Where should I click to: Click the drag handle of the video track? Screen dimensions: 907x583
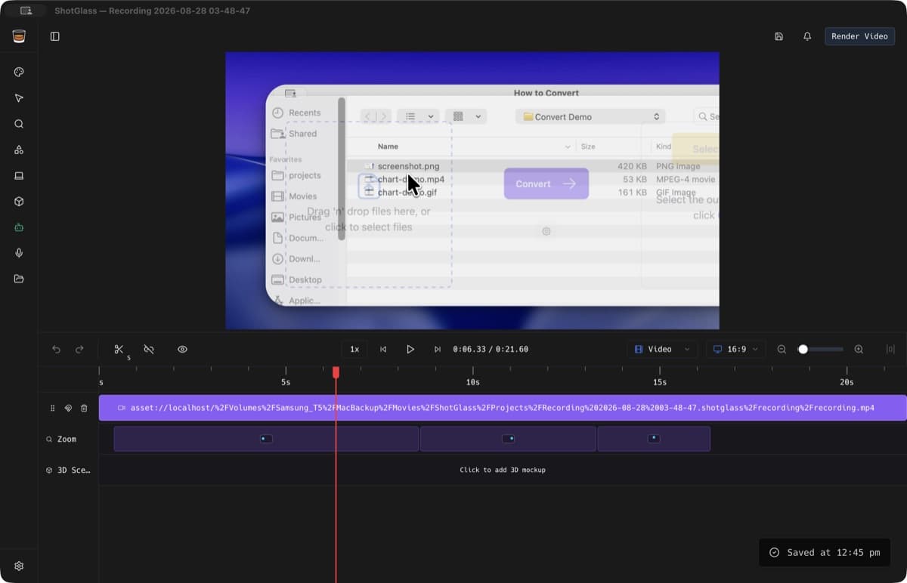point(52,408)
